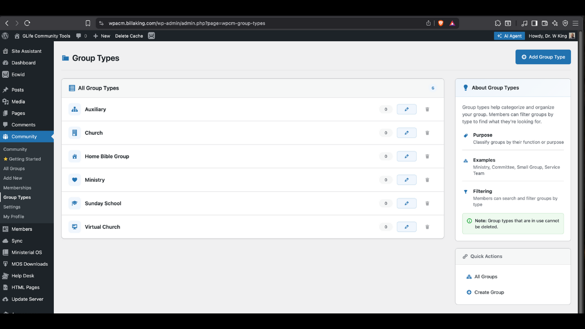585x329 pixels.
Task: Click the WordPress logo in admin bar
Action: tap(5, 36)
